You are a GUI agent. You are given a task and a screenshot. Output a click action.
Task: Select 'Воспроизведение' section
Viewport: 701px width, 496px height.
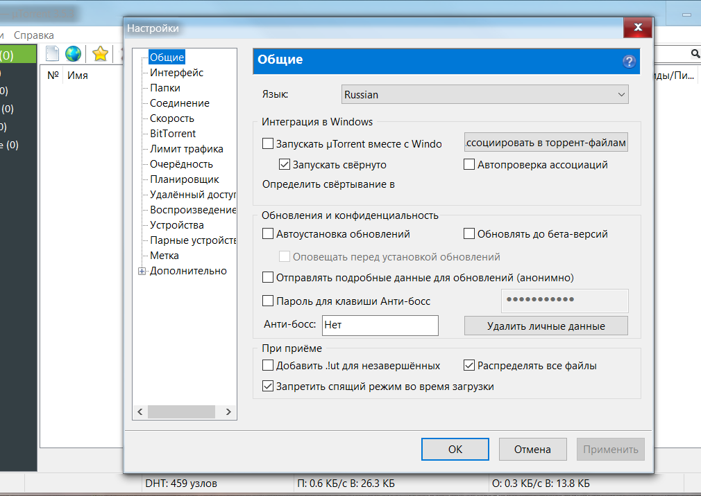click(x=193, y=210)
